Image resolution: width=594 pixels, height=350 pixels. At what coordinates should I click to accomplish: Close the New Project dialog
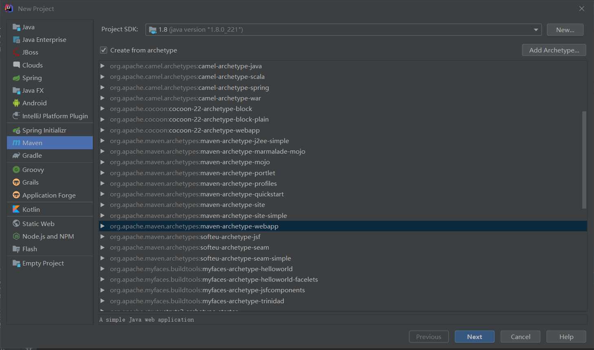point(582,9)
